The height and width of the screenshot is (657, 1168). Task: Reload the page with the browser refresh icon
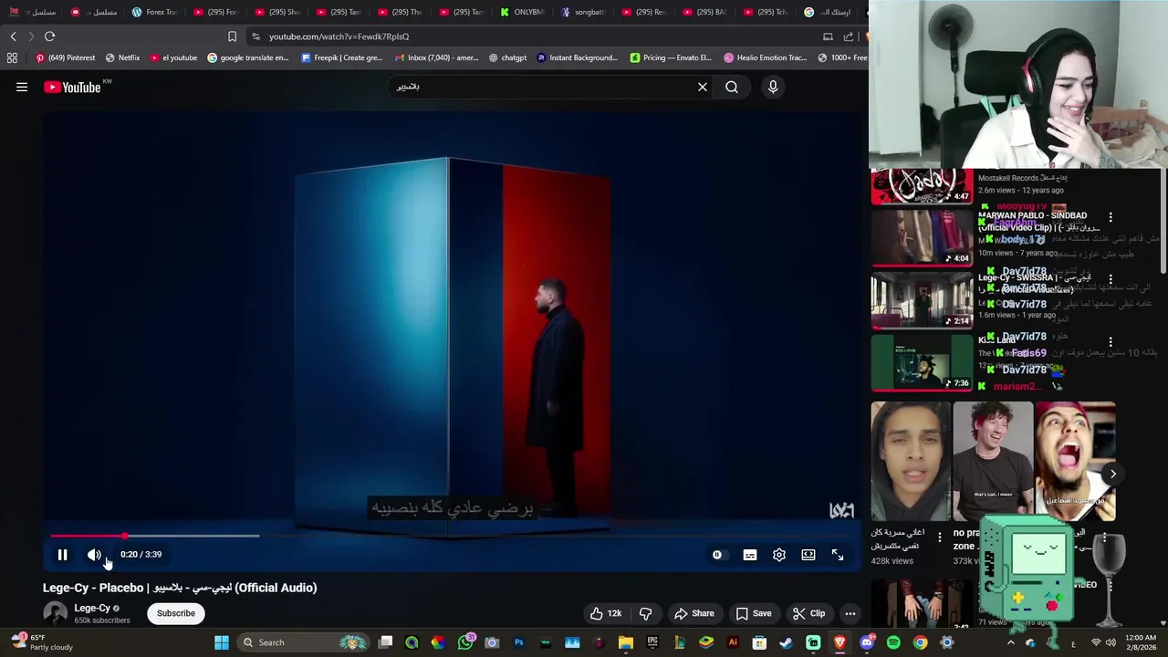(49, 36)
